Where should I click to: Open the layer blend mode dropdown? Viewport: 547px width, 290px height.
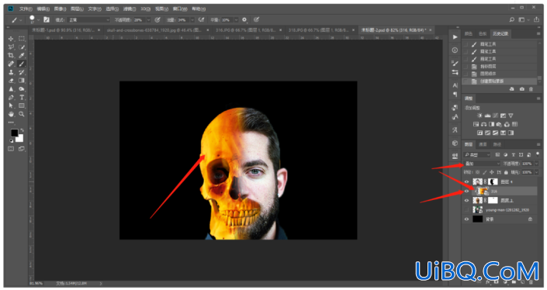point(482,164)
